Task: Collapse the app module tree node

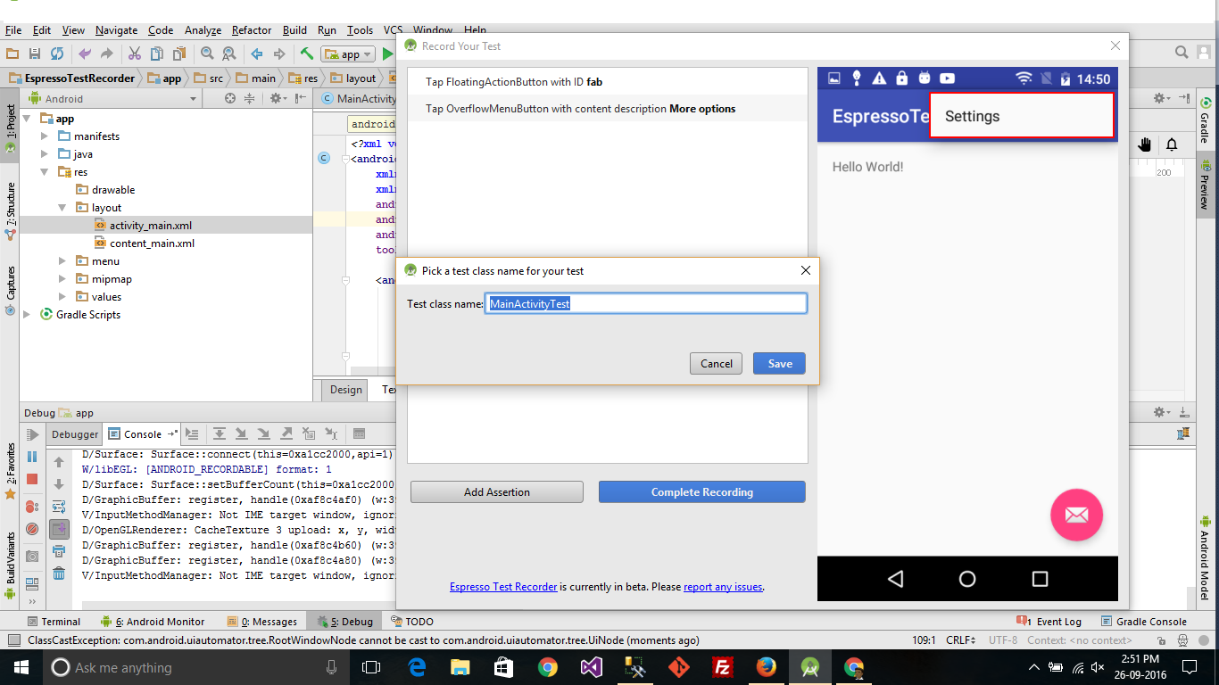Action: (27, 119)
